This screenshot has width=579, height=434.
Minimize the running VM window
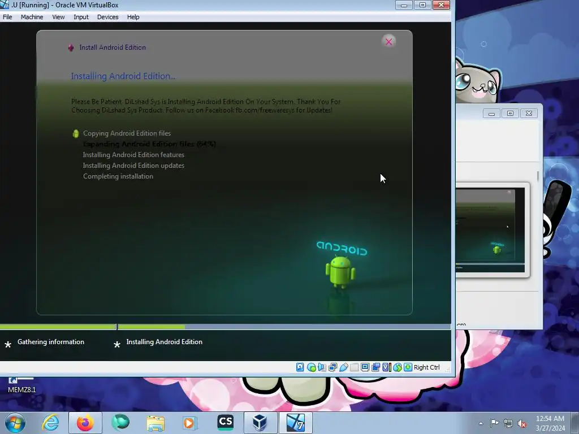tap(404, 5)
